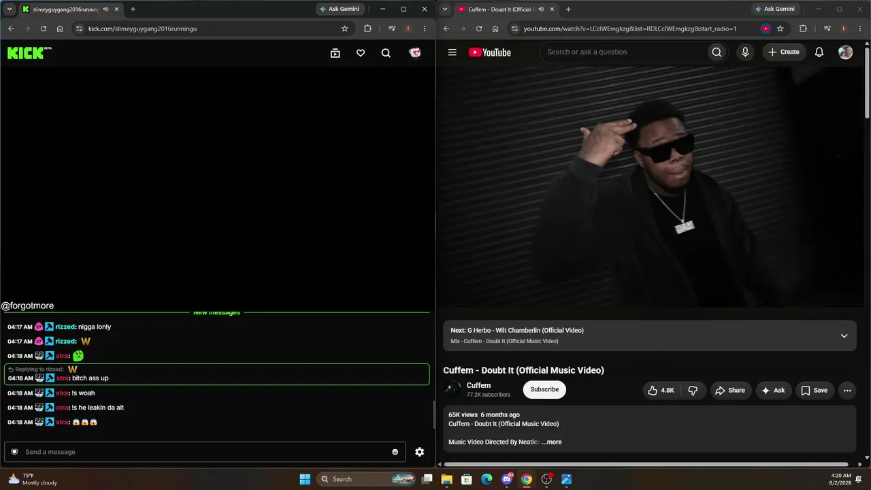The image size is (871, 490).
Task: Save the video to a playlist
Action: pyautogui.click(x=815, y=390)
